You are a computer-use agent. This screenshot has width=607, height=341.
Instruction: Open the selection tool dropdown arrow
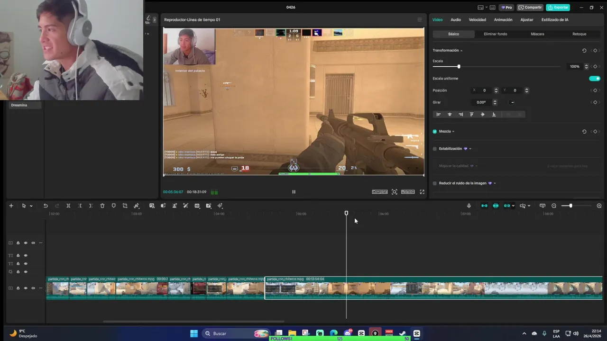(x=31, y=206)
